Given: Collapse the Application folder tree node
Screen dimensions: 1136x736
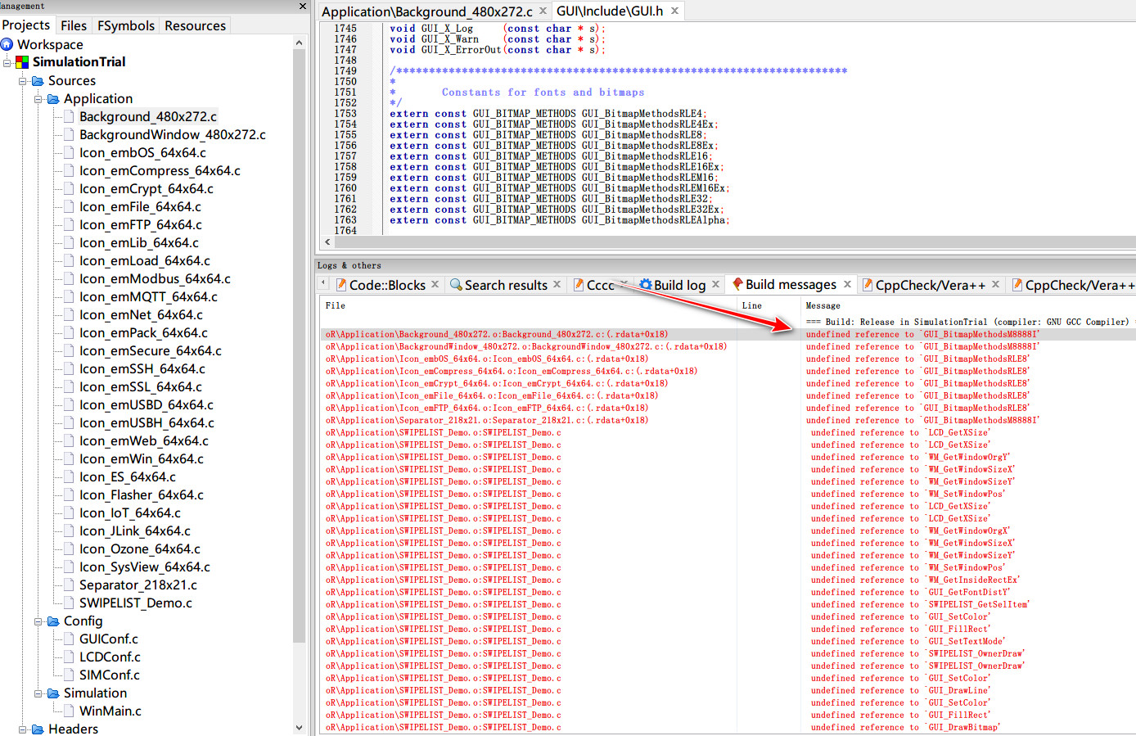Looking at the screenshot, I should pos(38,99).
